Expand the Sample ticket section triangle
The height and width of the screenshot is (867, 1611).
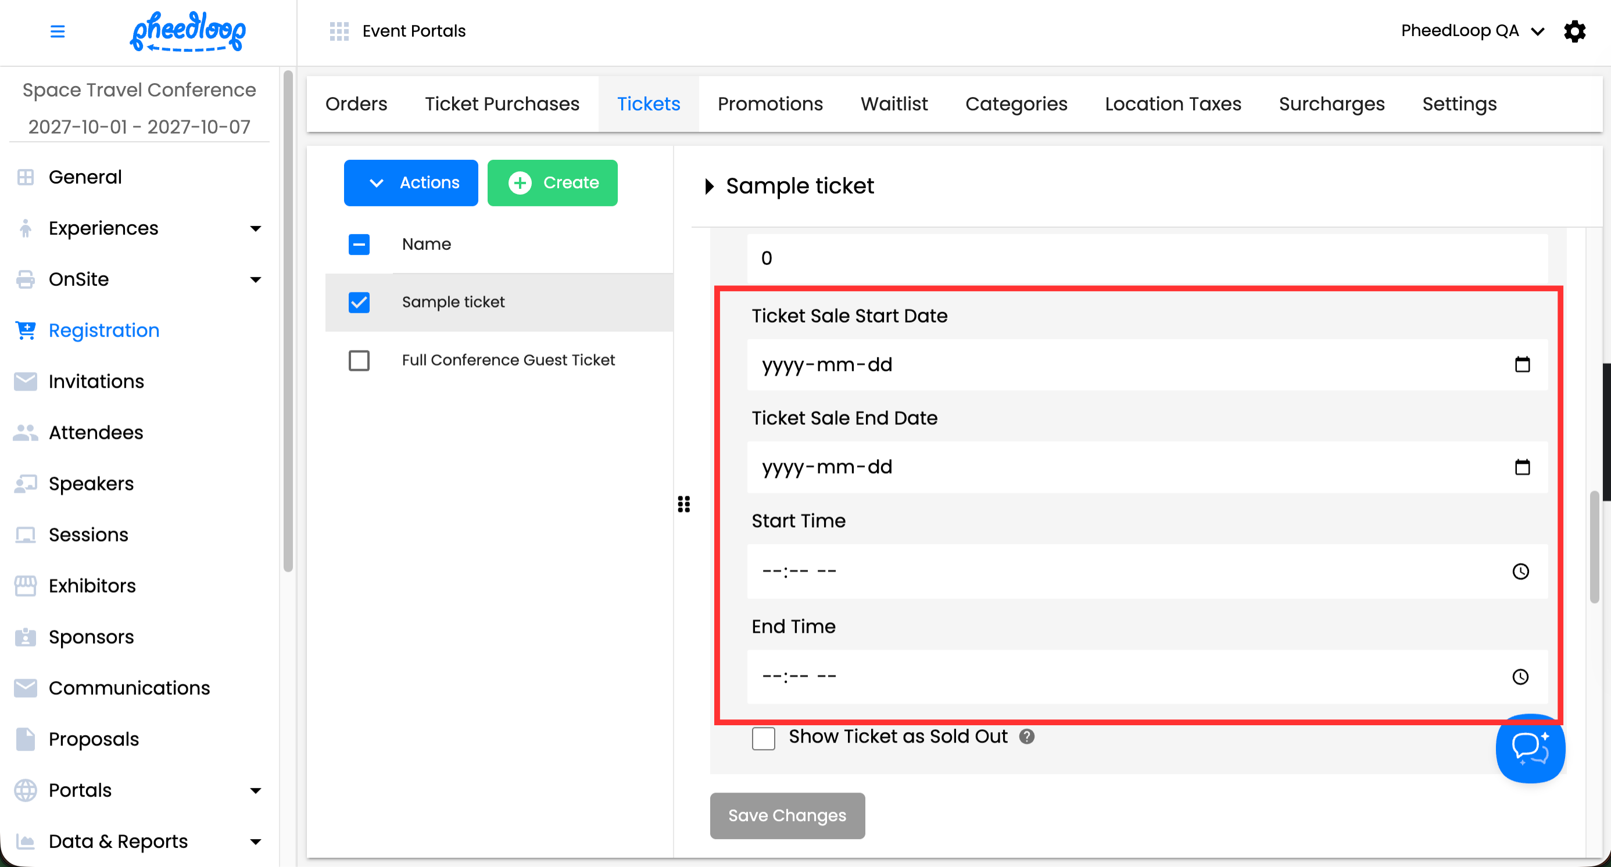[709, 187]
